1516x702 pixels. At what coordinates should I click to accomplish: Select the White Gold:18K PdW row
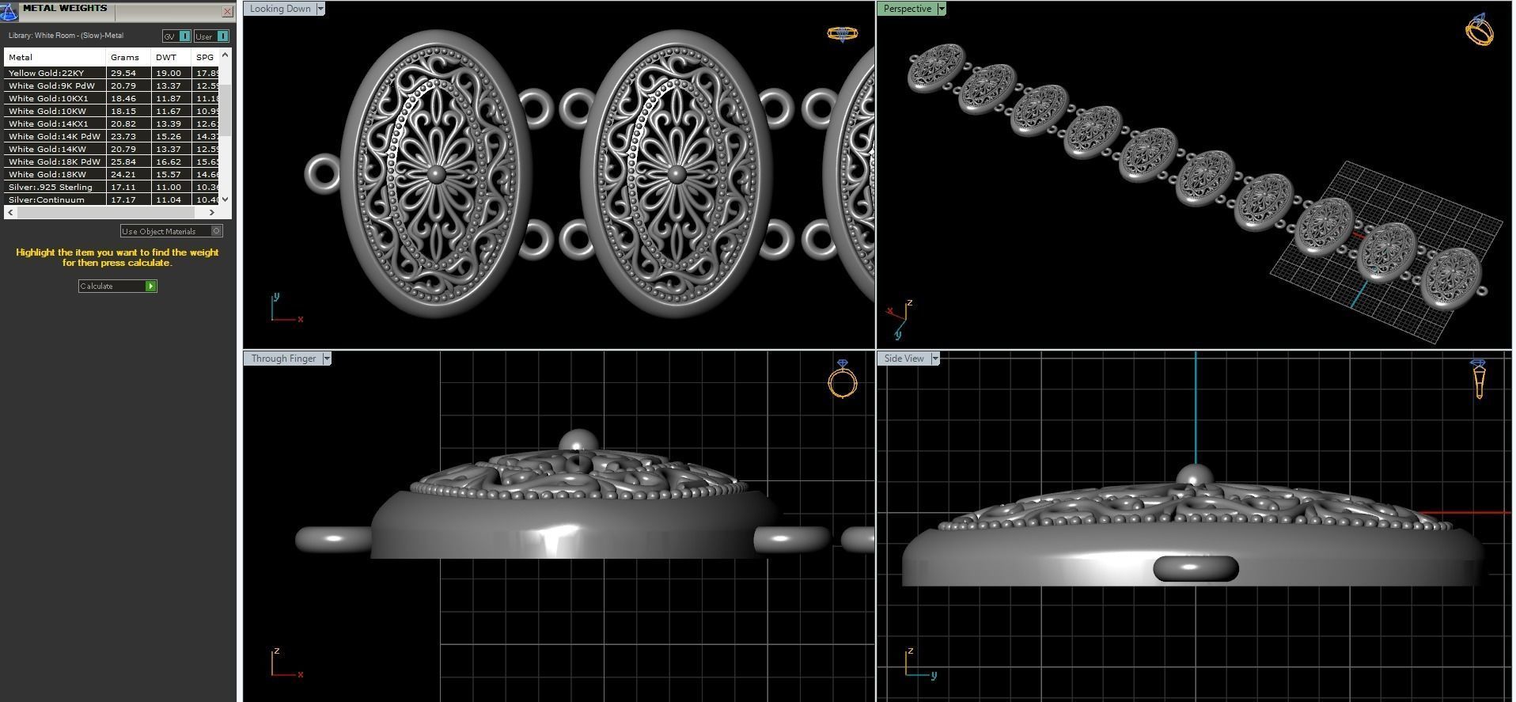[x=112, y=161]
